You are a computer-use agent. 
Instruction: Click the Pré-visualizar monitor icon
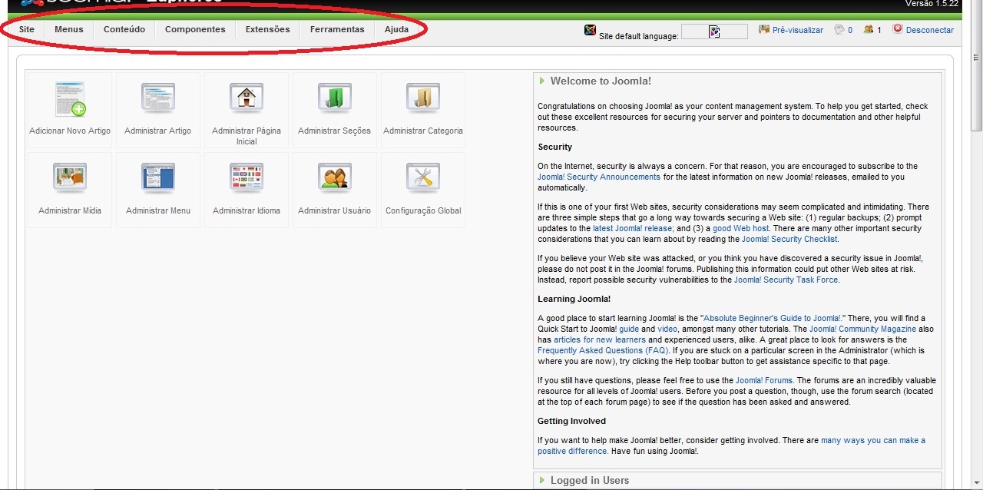[x=764, y=29]
